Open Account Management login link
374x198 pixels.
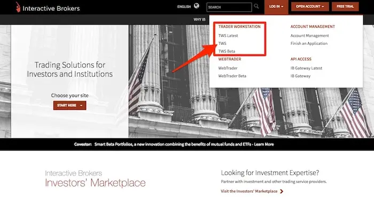point(309,36)
